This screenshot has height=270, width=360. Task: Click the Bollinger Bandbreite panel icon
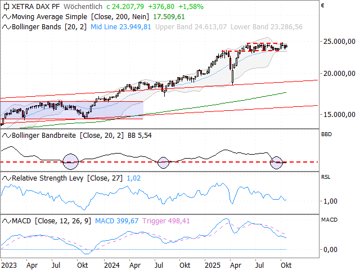click(x=6, y=136)
